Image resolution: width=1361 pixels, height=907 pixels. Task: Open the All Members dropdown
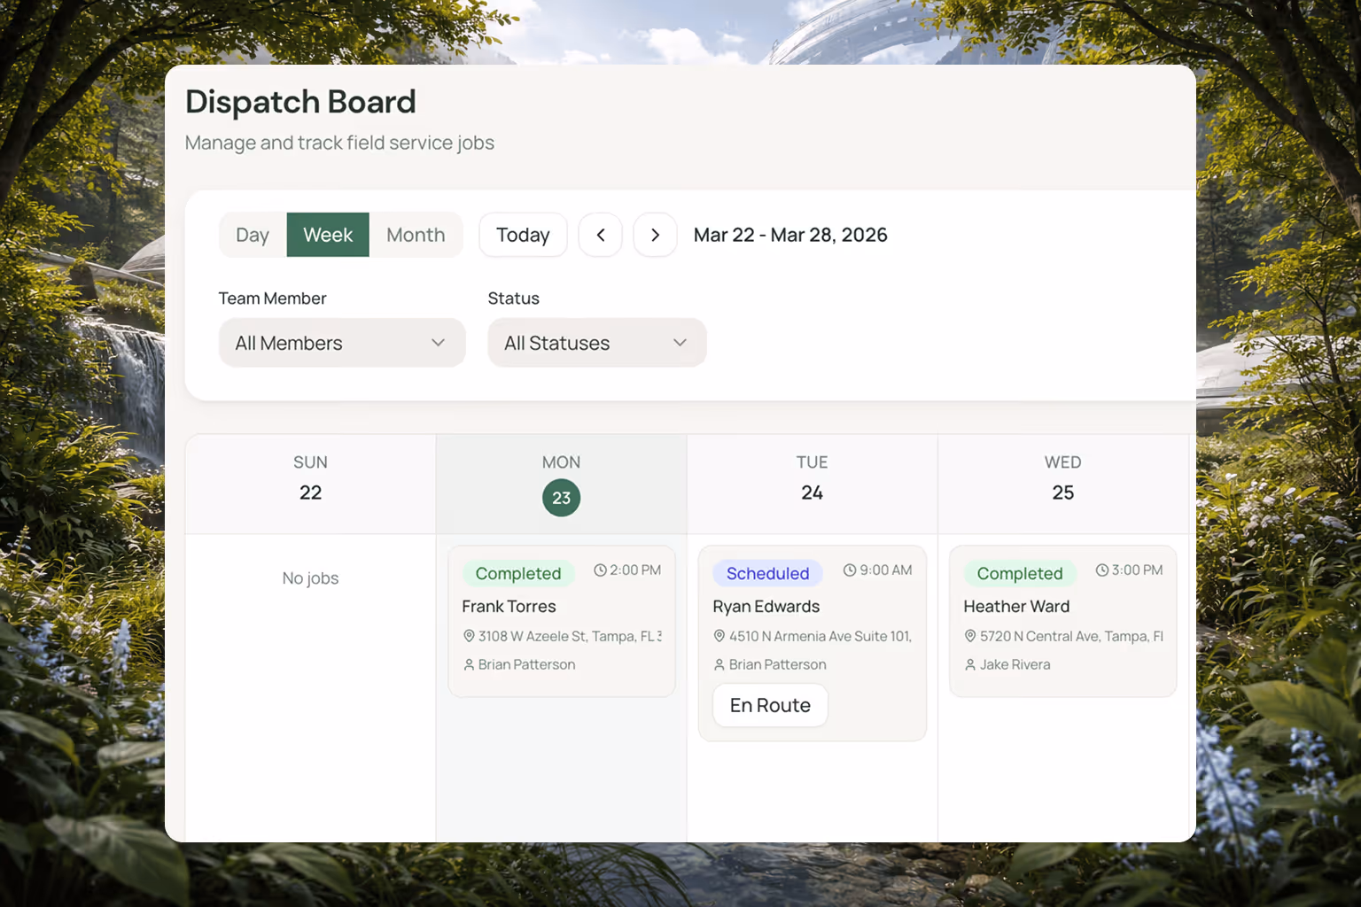342,343
